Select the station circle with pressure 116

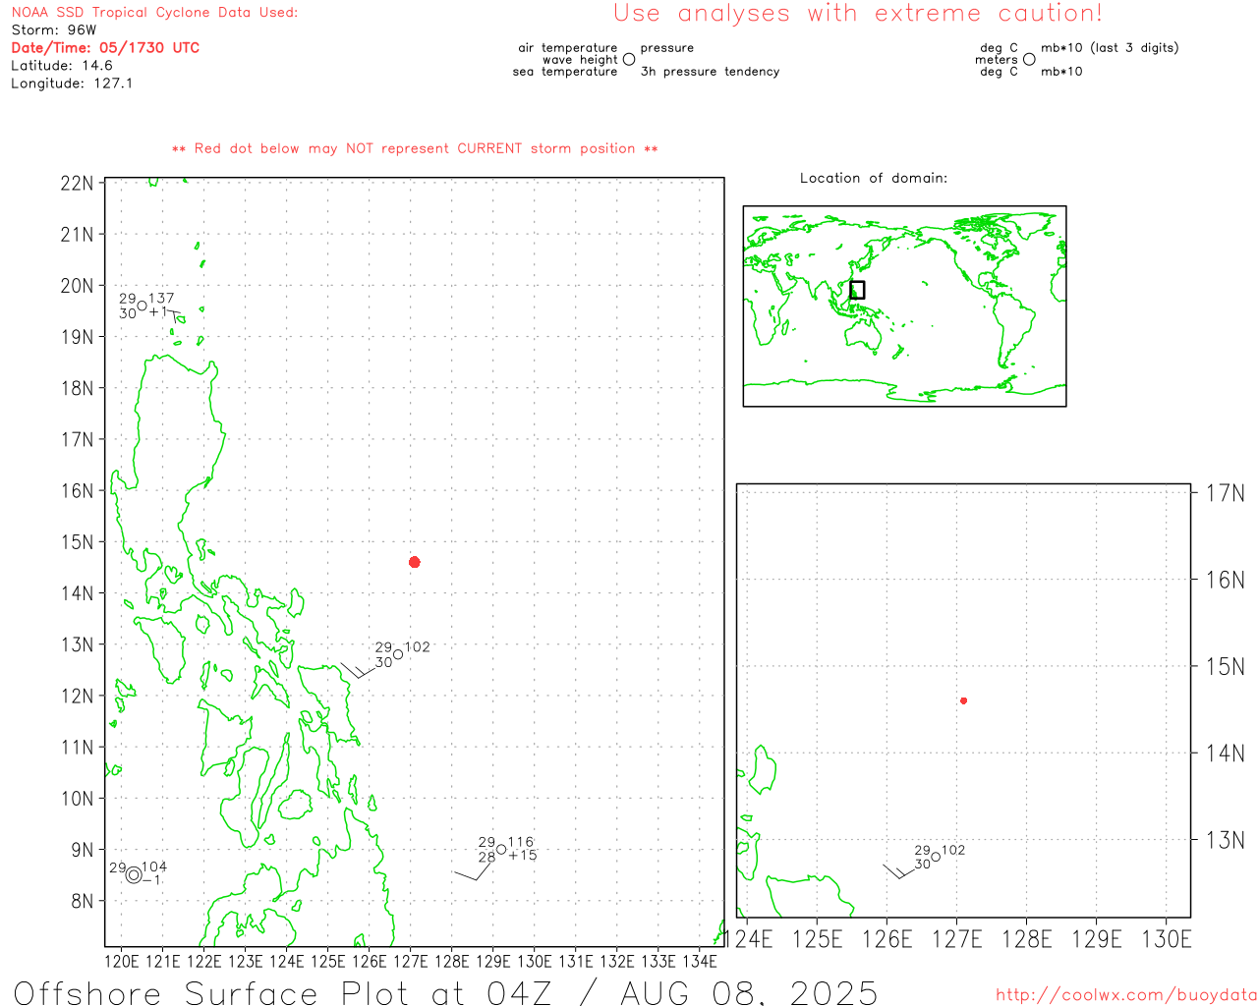tap(501, 849)
